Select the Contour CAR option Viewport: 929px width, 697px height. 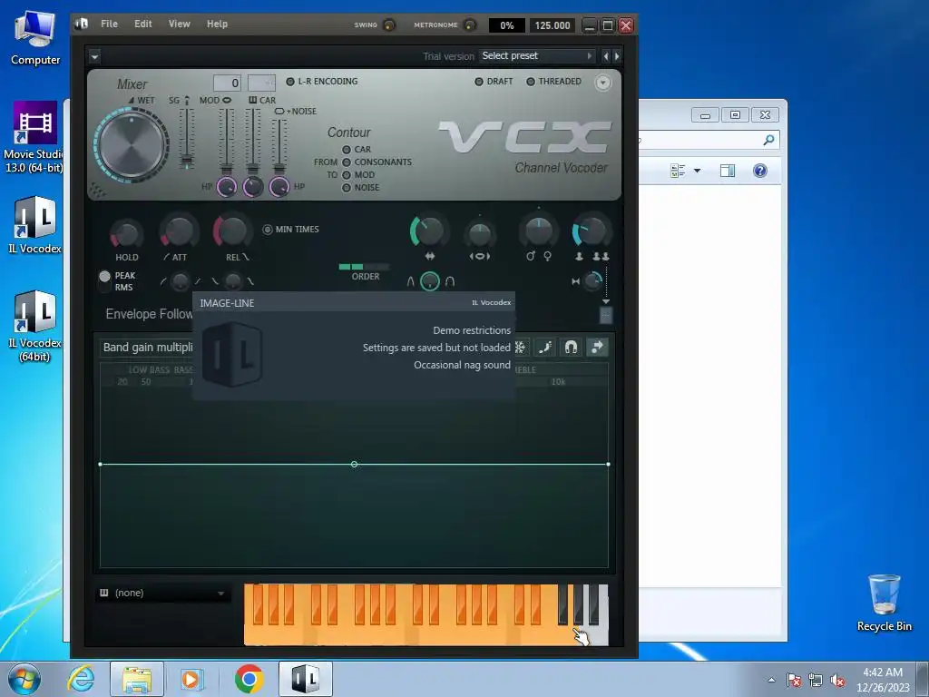click(357, 150)
